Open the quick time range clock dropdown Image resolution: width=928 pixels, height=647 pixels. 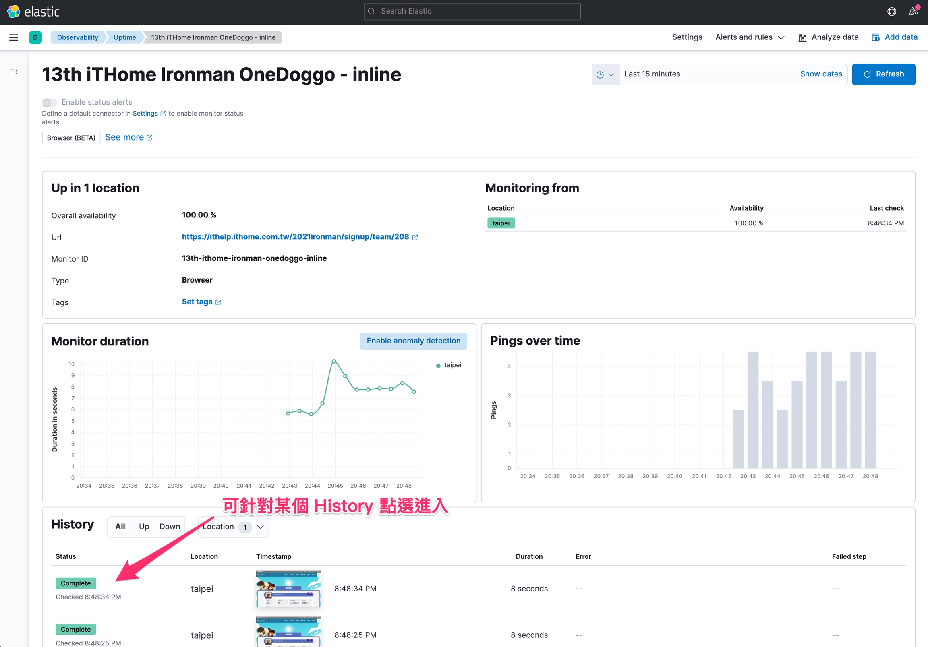[x=605, y=74]
